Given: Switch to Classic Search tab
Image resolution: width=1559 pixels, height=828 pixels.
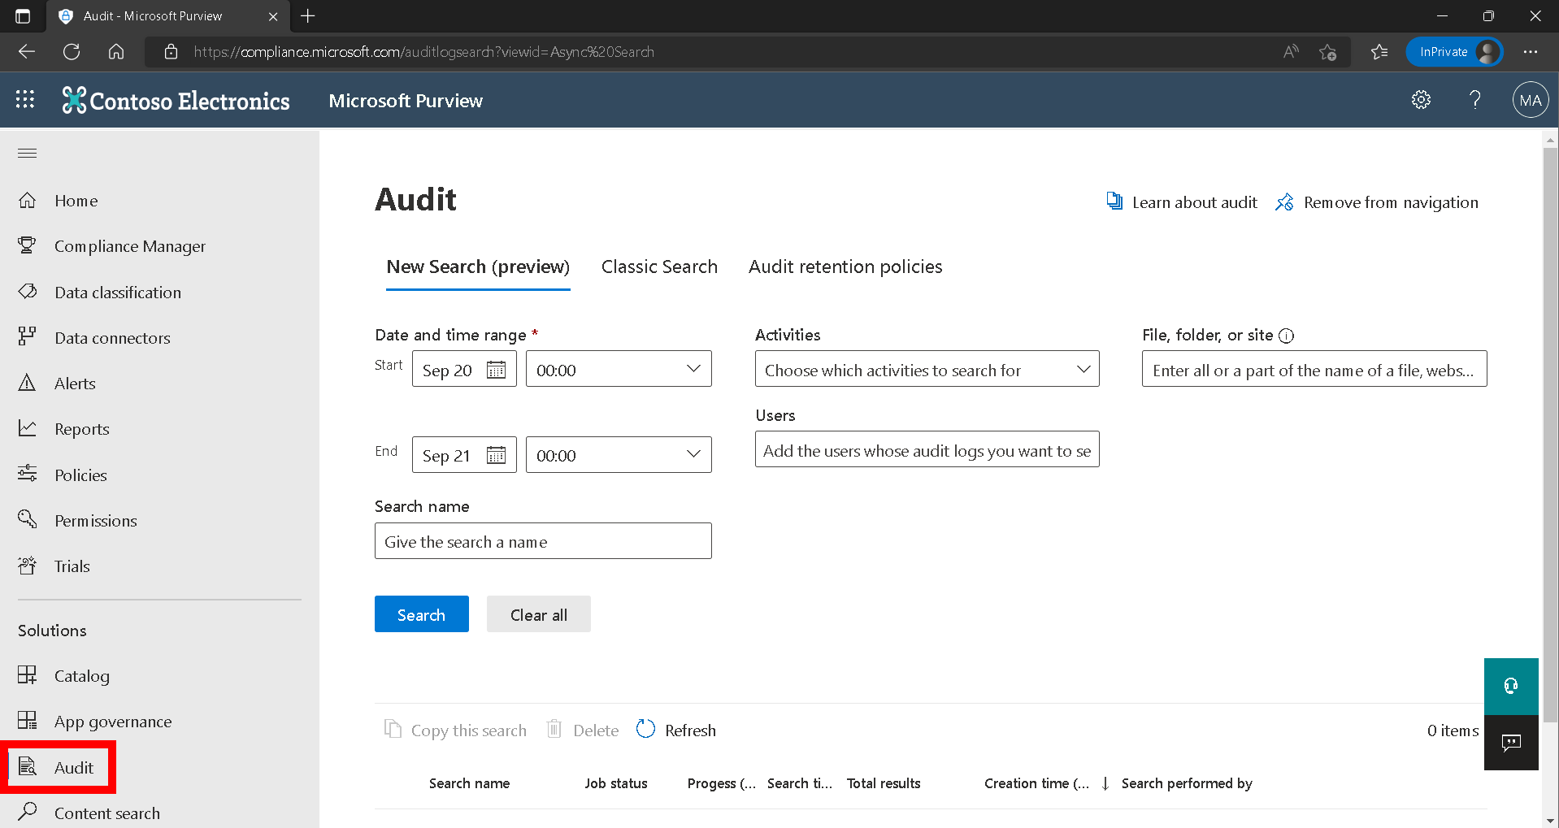Looking at the screenshot, I should 659,267.
